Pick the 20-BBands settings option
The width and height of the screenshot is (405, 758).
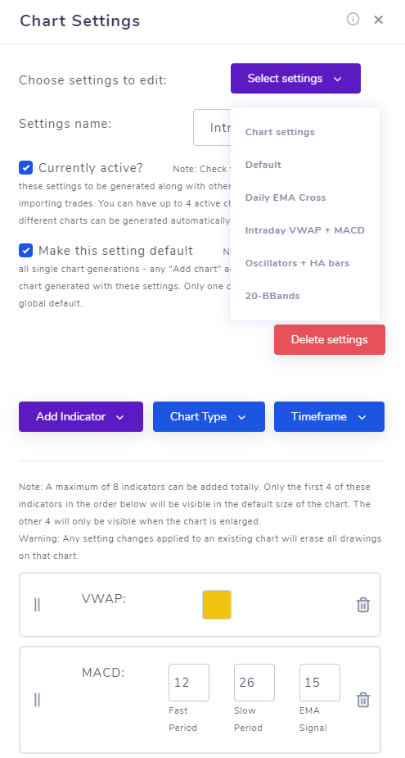coord(272,297)
